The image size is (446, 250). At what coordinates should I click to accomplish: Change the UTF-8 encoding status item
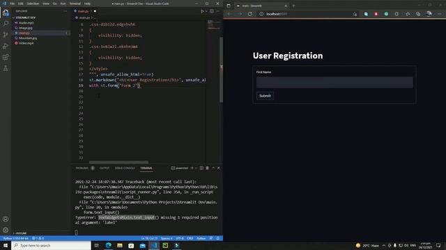(180, 238)
